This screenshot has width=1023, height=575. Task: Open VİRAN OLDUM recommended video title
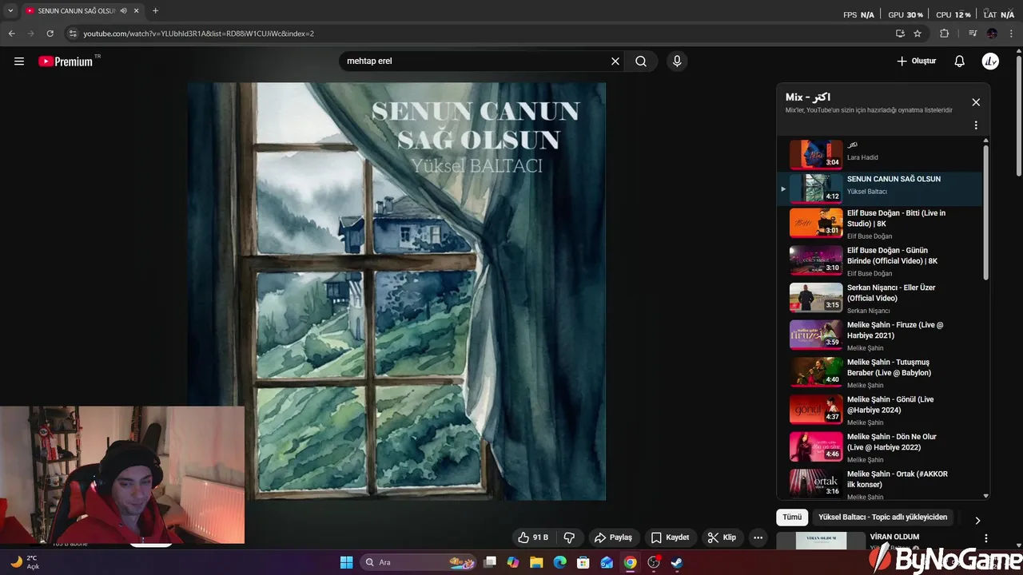pyautogui.click(x=894, y=537)
